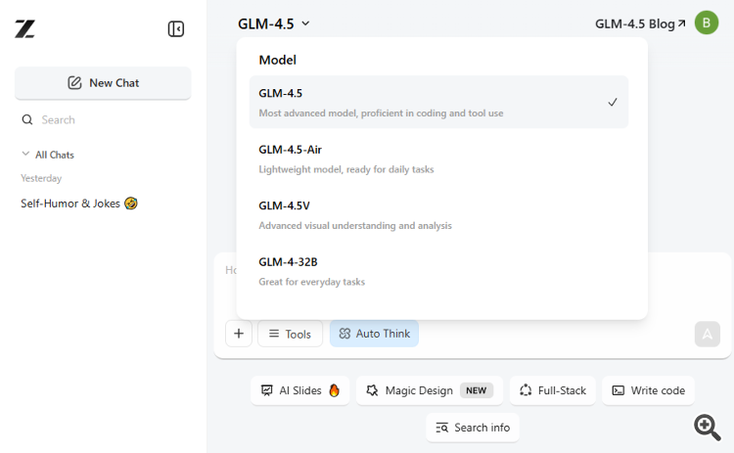Open the GLM-4.5 Blog link

[x=640, y=23]
